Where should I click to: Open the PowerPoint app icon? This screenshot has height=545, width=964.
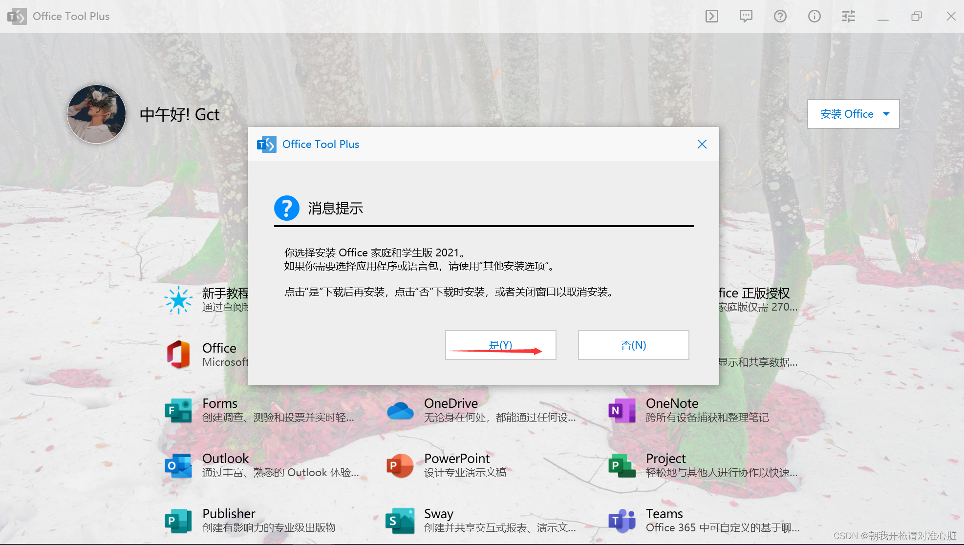(x=400, y=465)
